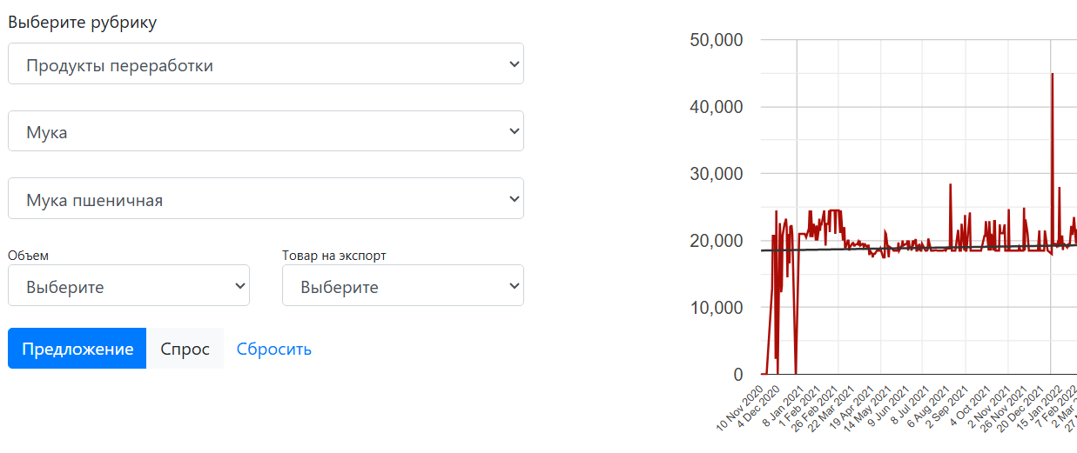Select the "Предложение" tab button

(77, 349)
